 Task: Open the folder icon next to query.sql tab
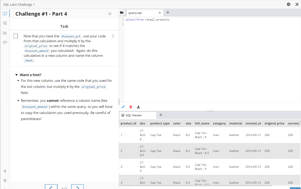pyautogui.click(x=122, y=12)
